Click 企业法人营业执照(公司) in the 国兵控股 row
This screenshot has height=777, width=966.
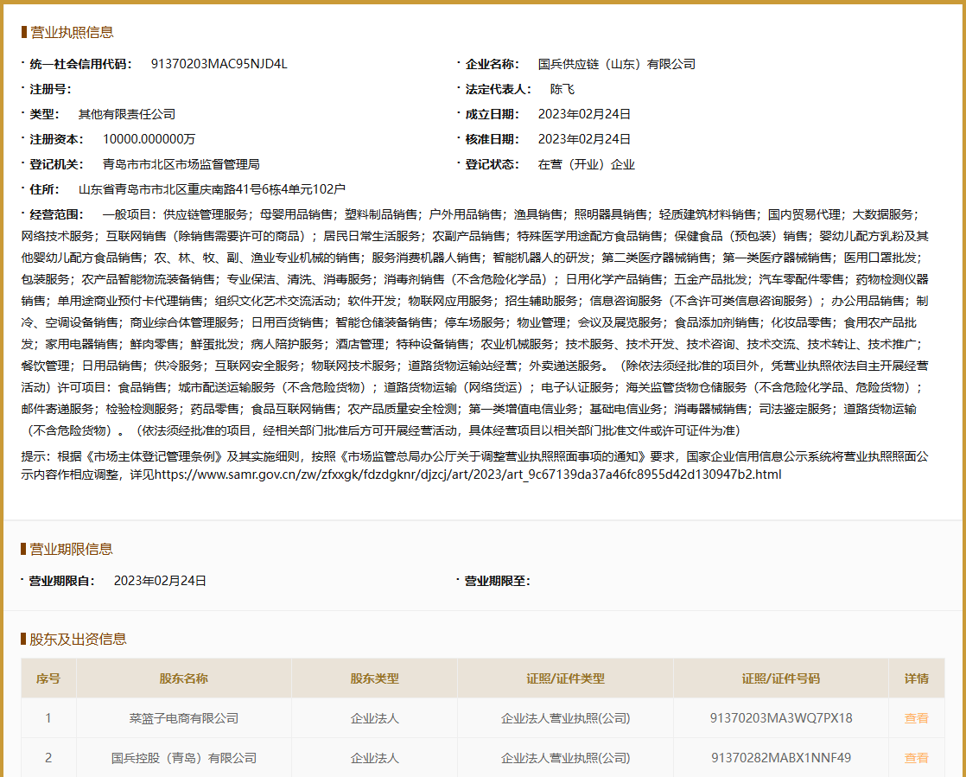566,758
